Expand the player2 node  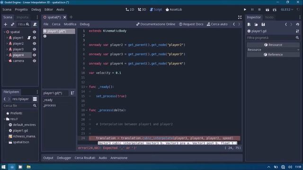7,43
